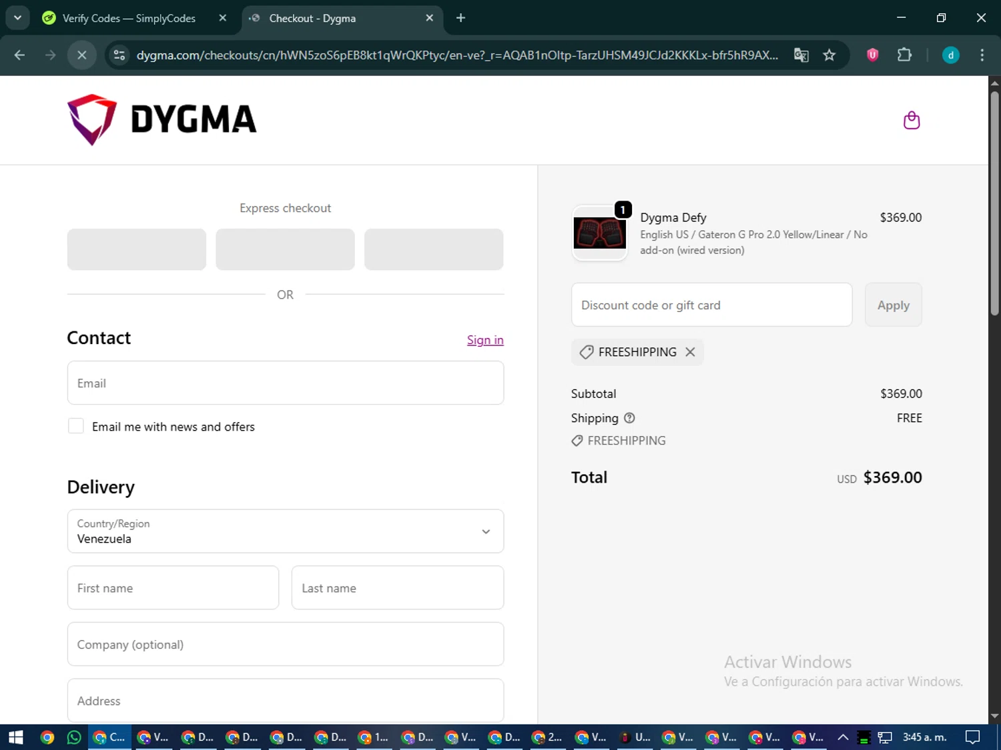Click the browser address bar URL

tap(457, 55)
